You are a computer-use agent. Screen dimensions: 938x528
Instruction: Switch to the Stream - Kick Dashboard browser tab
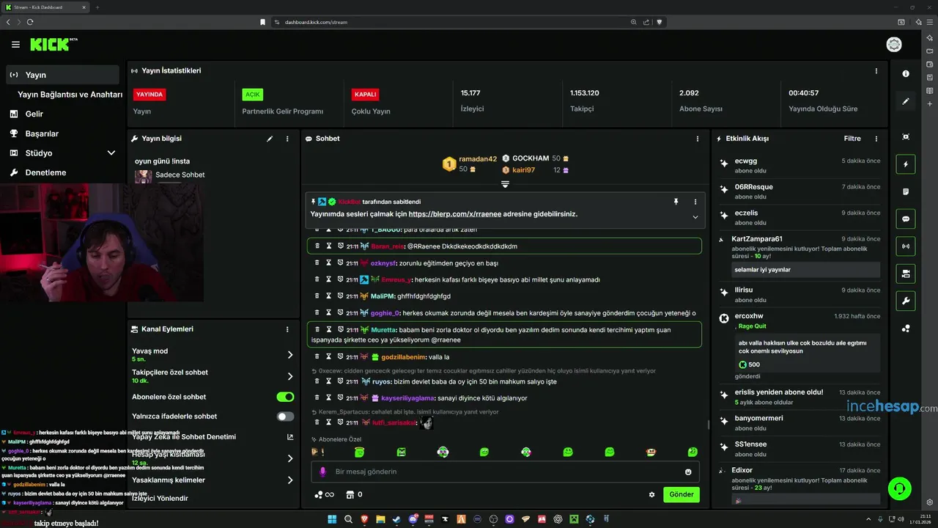[45, 7]
